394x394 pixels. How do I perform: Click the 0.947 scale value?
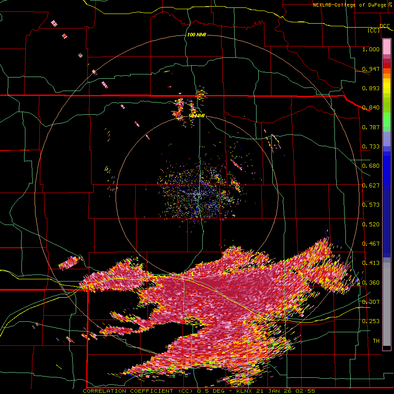point(371,69)
